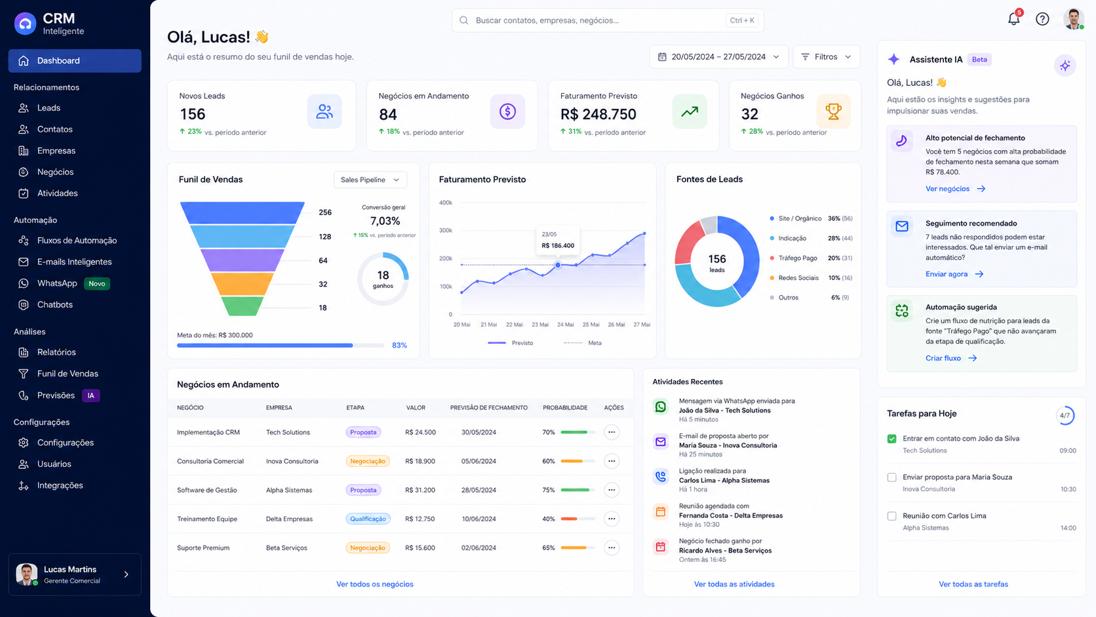1096x617 pixels.
Task: Click the Meta do mês 83% progress bar
Action: point(281,345)
